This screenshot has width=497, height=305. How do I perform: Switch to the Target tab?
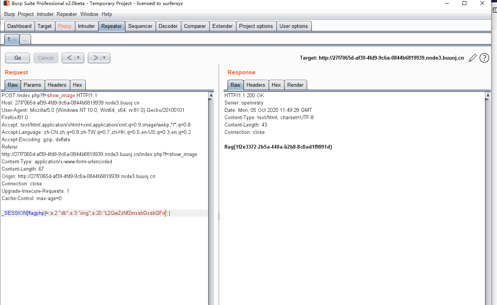click(45, 26)
